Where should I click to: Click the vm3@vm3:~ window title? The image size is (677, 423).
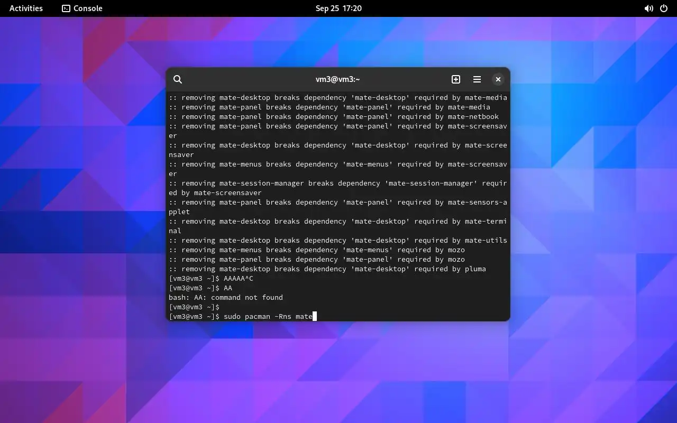(338, 79)
